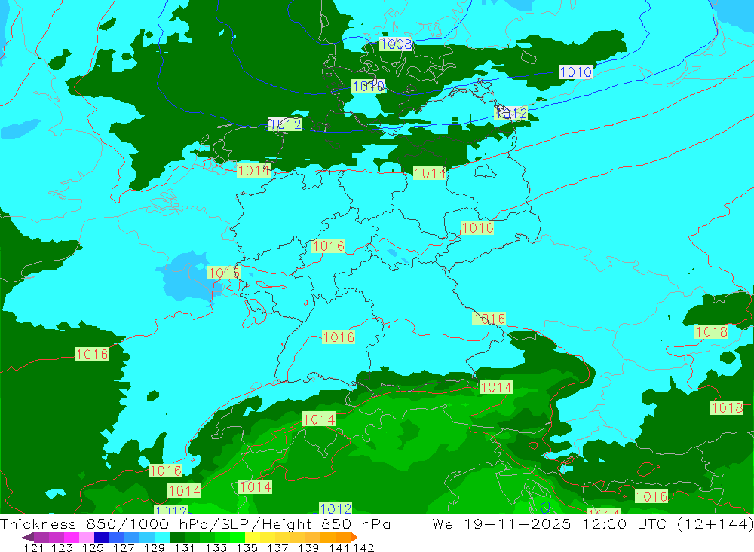Screen dimensions: 754x552
Task: Pick the yellow swatch above 135 in the legend
Action: pyautogui.click(x=253, y=537)
